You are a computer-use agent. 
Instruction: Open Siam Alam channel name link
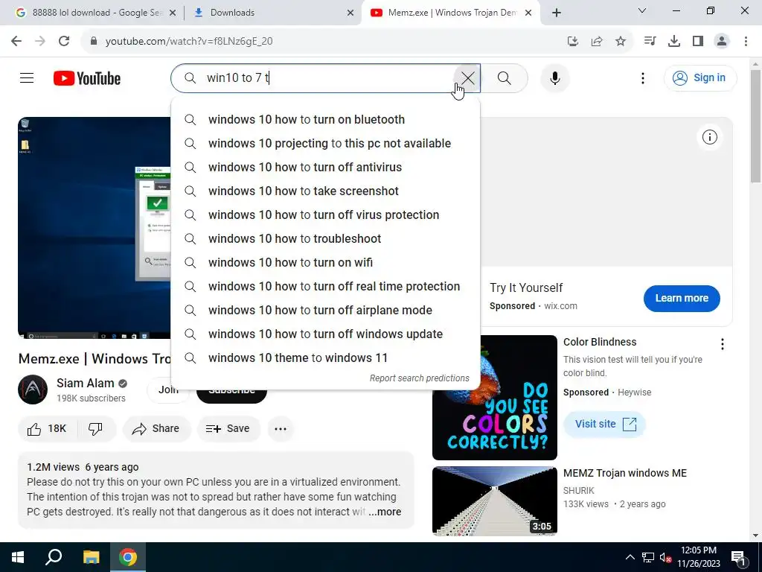85,383
